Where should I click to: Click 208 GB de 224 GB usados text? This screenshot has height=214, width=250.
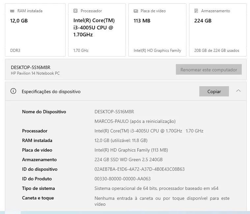pos(217,51)
